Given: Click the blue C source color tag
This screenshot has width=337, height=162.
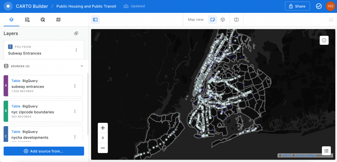Looking at the screenshot, I should click(6, 134).
